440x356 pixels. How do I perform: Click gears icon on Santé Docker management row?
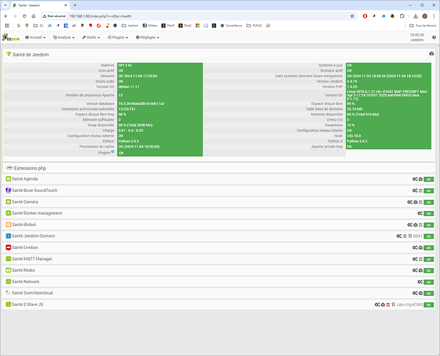click(x=420, y=213)
